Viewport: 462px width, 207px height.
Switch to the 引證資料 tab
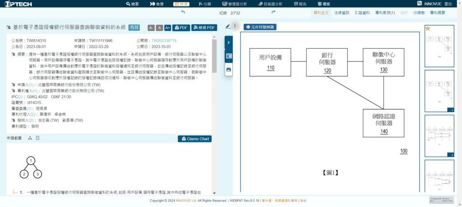coord(362,13)
